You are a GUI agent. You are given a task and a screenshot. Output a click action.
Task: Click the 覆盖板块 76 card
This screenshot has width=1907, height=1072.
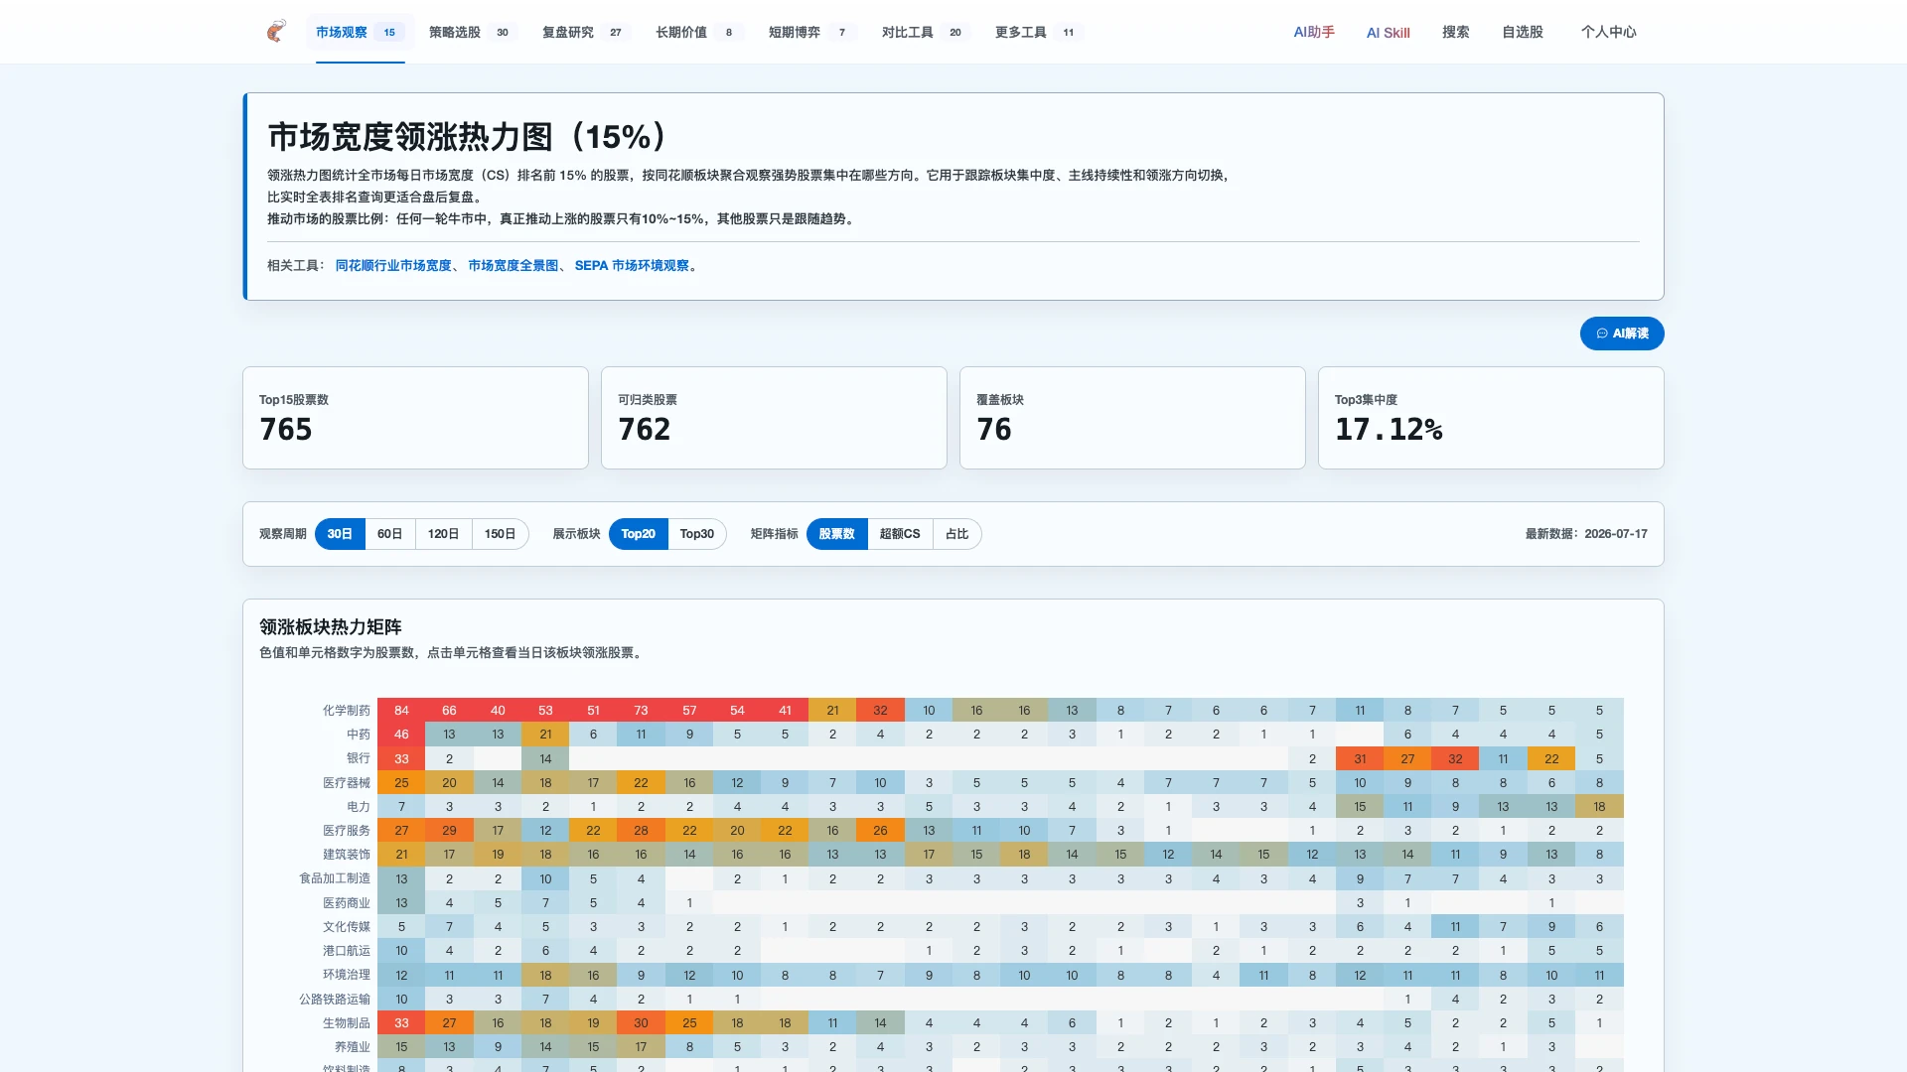point(1132,418)
